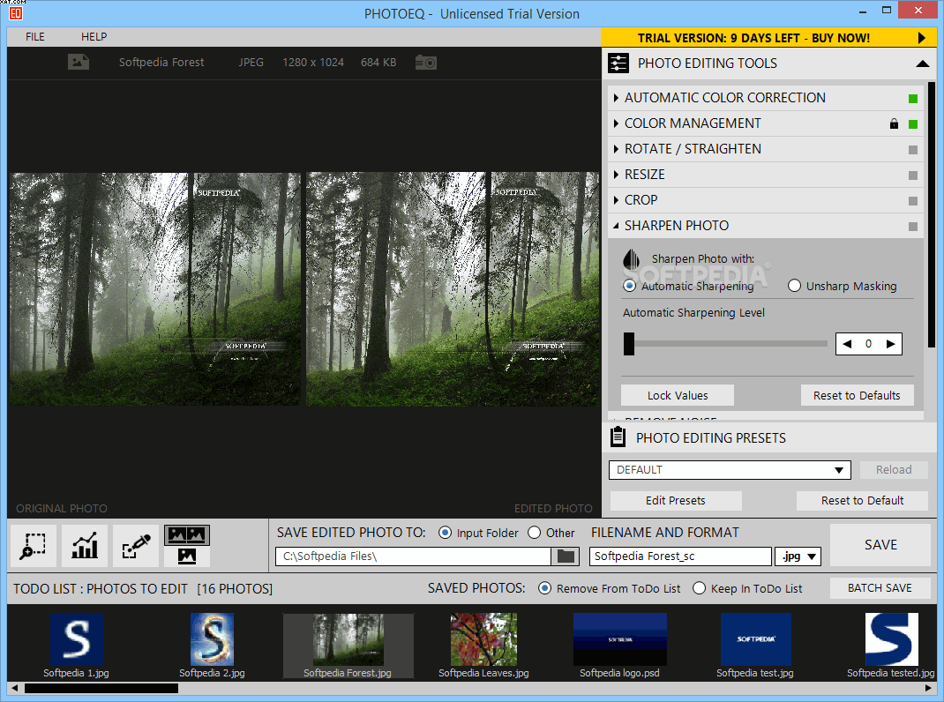The image size is (944, 702).
Task: Select the color picker eyedropper tool
Action: 136,546
